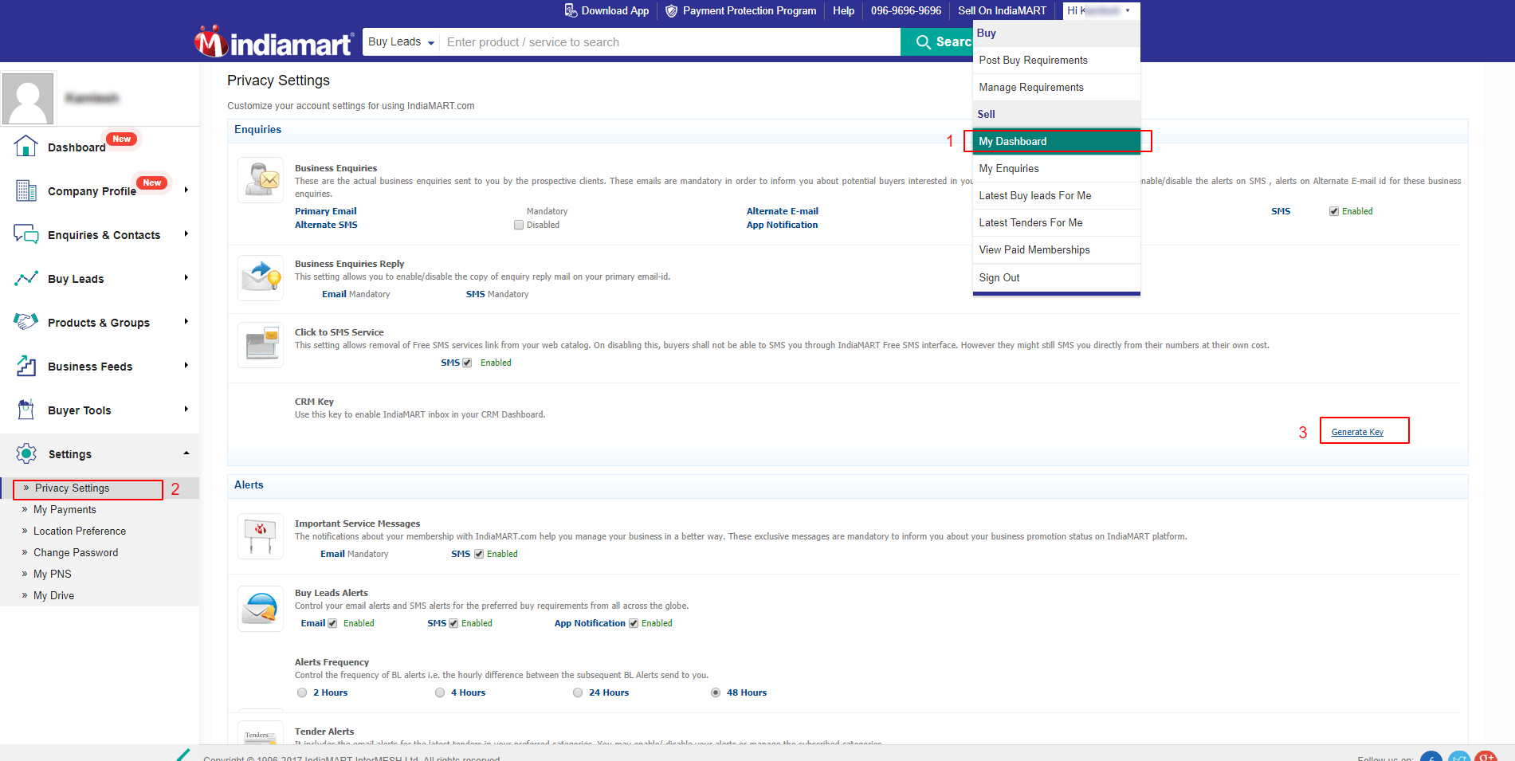
Task: Select 4 Hours alert frequency
Action: pos(440,692)
